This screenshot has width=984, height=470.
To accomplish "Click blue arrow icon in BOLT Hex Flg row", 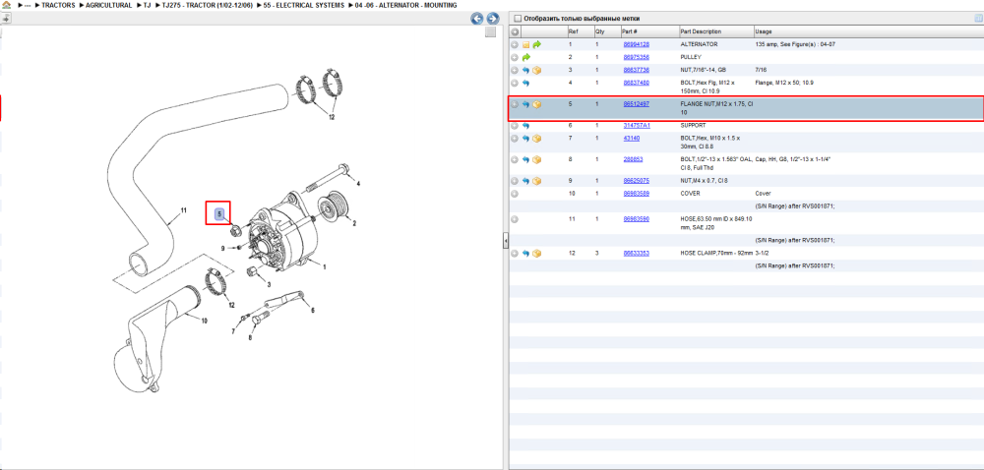I will 525,83.
